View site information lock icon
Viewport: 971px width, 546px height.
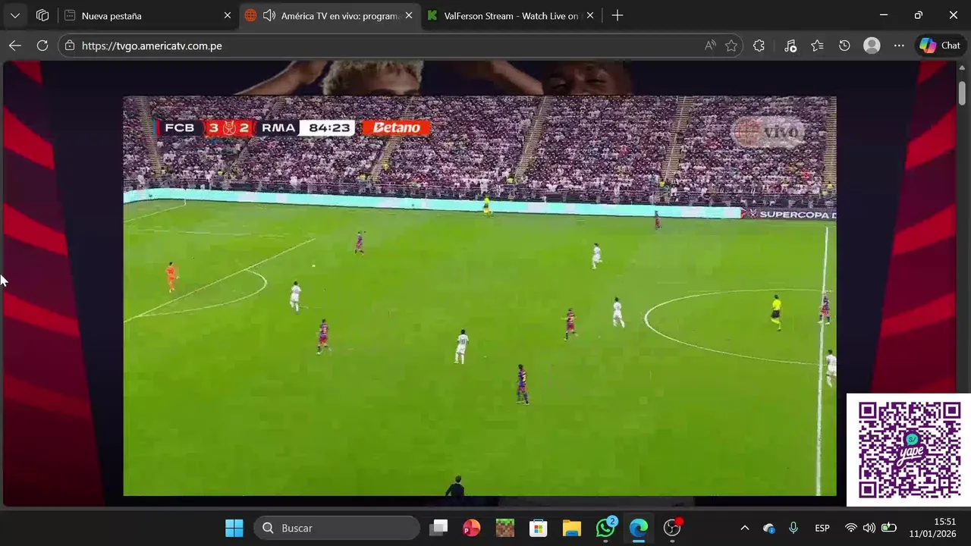(70, 45)
